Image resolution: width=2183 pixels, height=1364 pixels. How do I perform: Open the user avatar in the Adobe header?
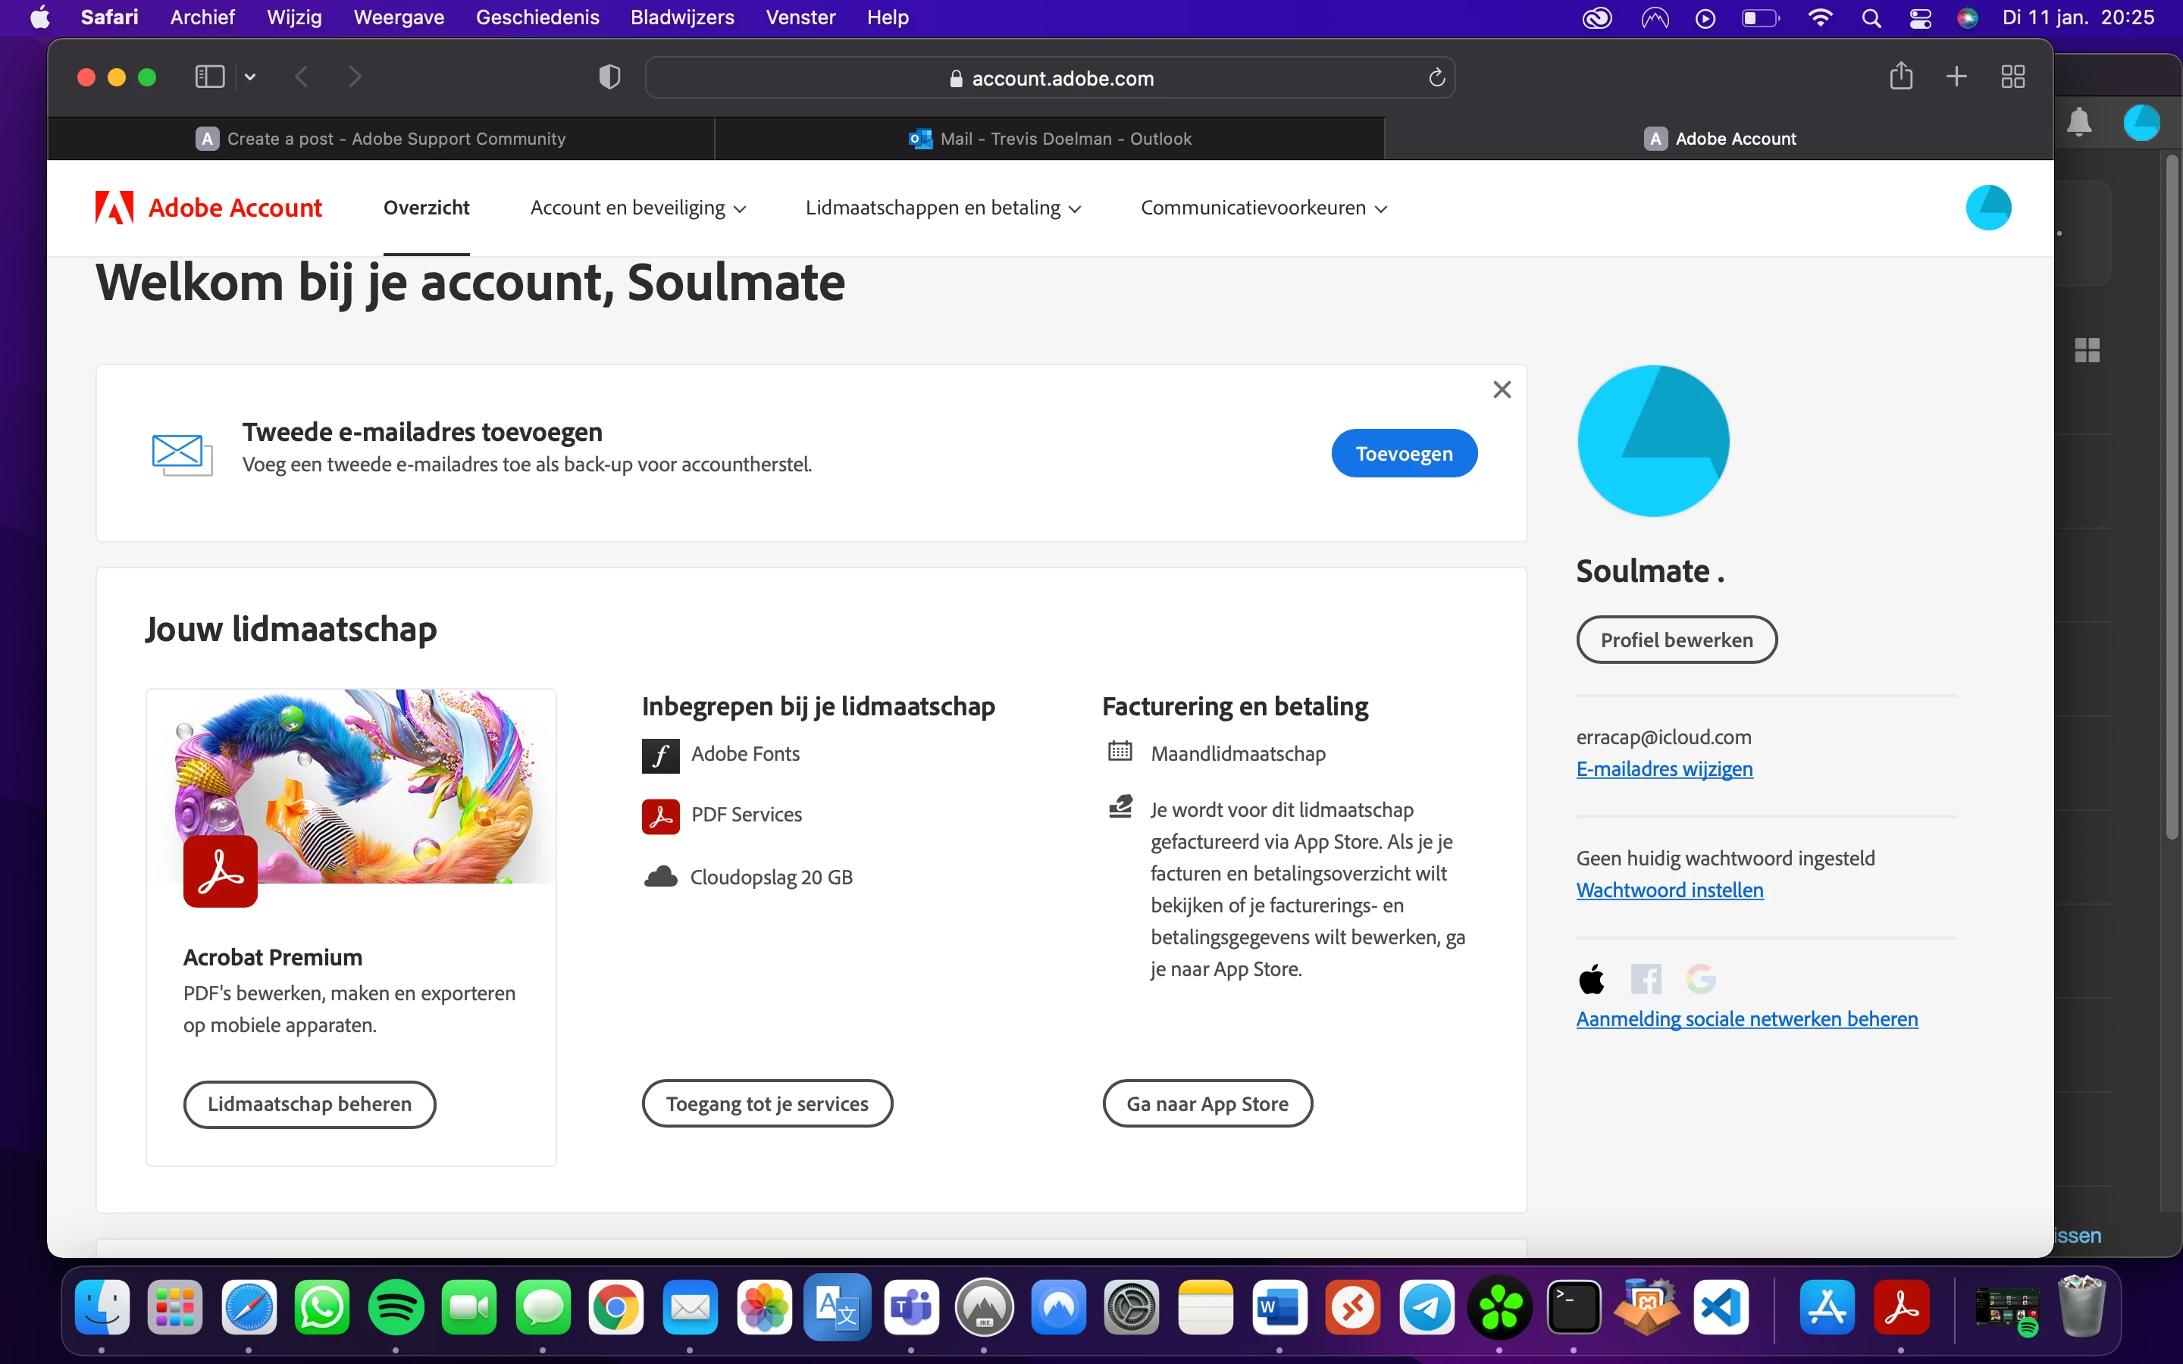click(x=1987, y=208)
